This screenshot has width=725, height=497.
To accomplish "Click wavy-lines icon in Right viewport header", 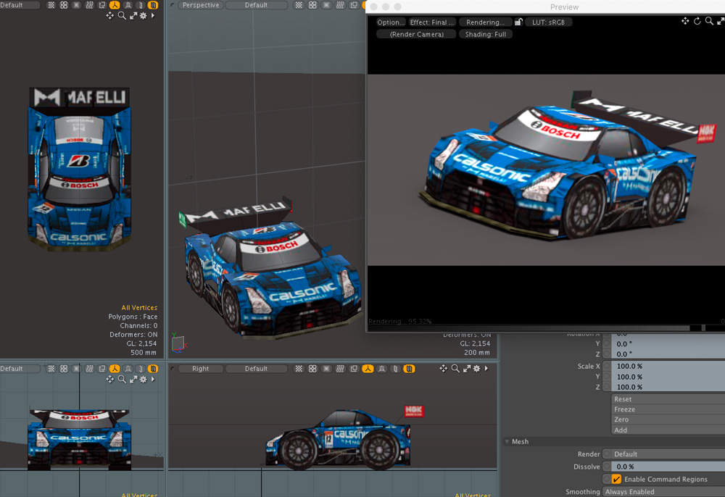I will 340,369.
